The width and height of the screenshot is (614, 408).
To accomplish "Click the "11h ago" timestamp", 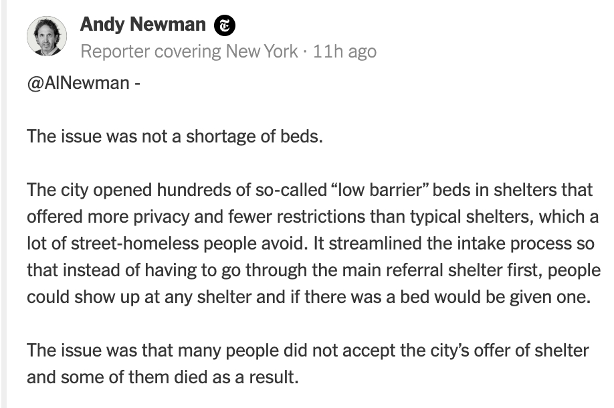I will (344, 52).
